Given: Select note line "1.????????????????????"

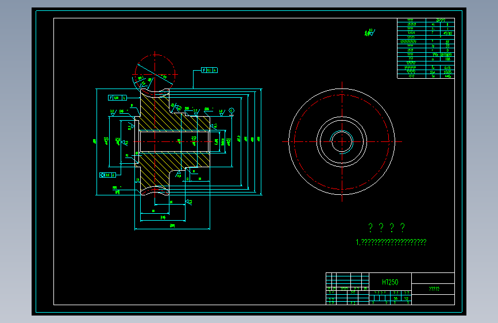Looking at the screenshot, I should coord(391,243).
